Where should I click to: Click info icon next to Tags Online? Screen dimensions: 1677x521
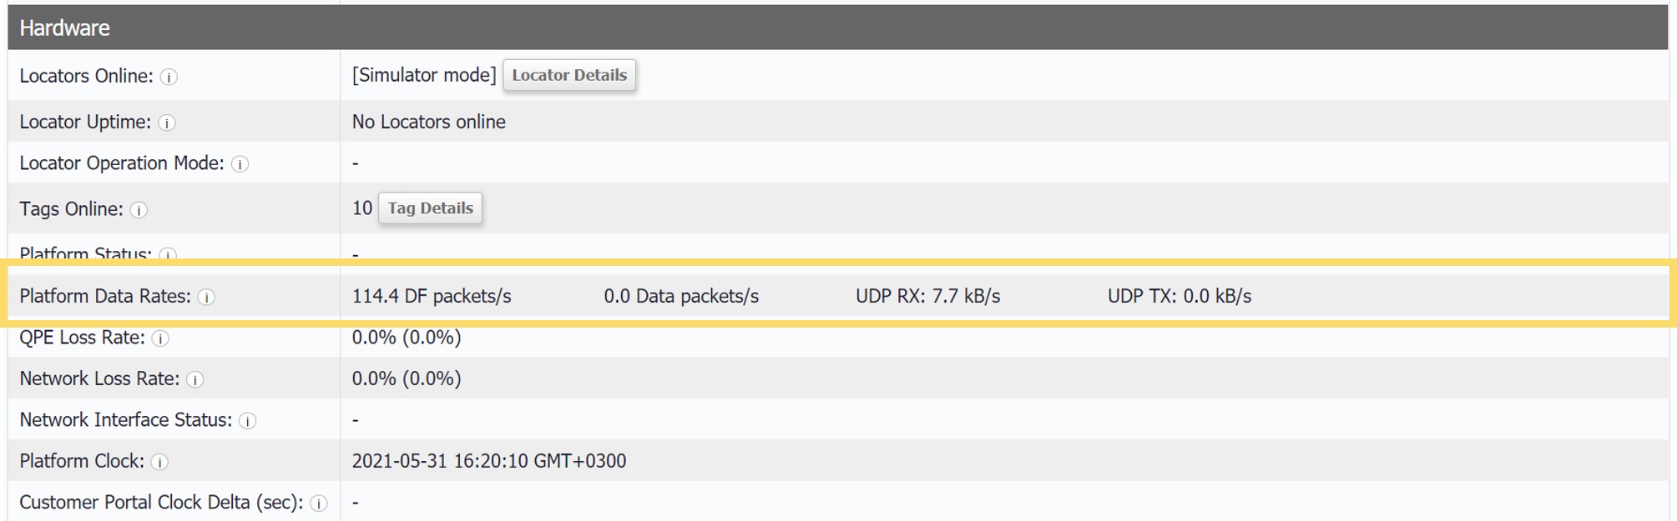click(x=139, y=210)
